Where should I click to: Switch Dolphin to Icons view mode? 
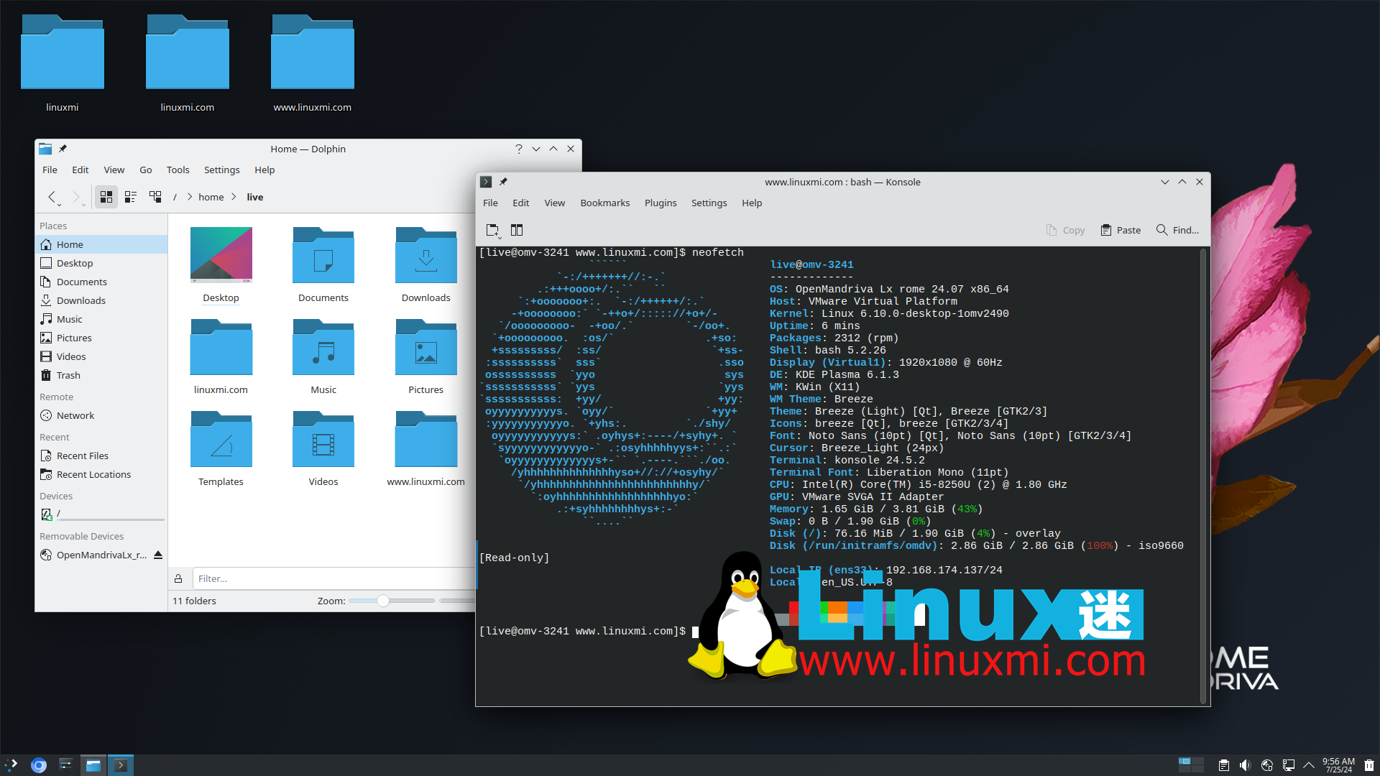[106, 197]
